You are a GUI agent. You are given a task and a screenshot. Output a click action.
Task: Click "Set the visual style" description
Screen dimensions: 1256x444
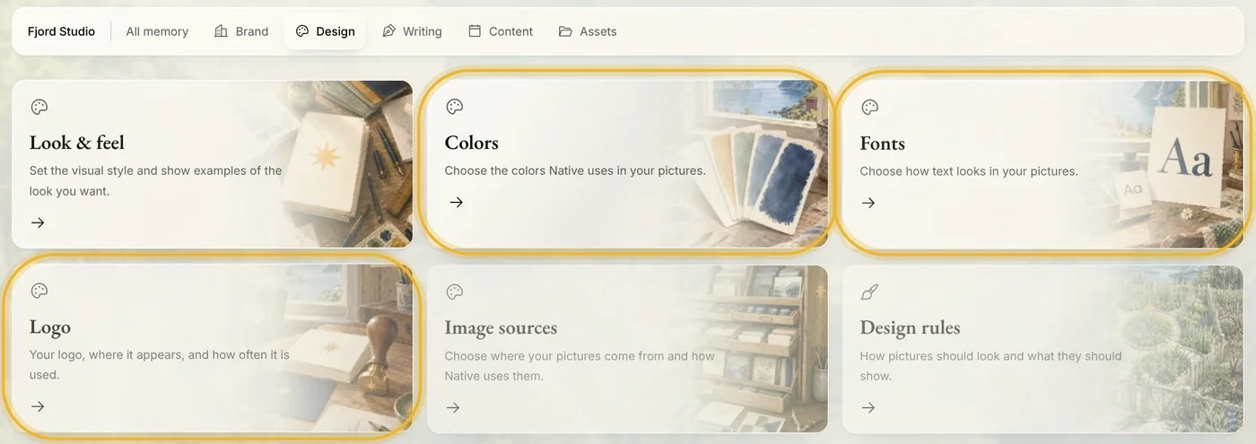155,180
